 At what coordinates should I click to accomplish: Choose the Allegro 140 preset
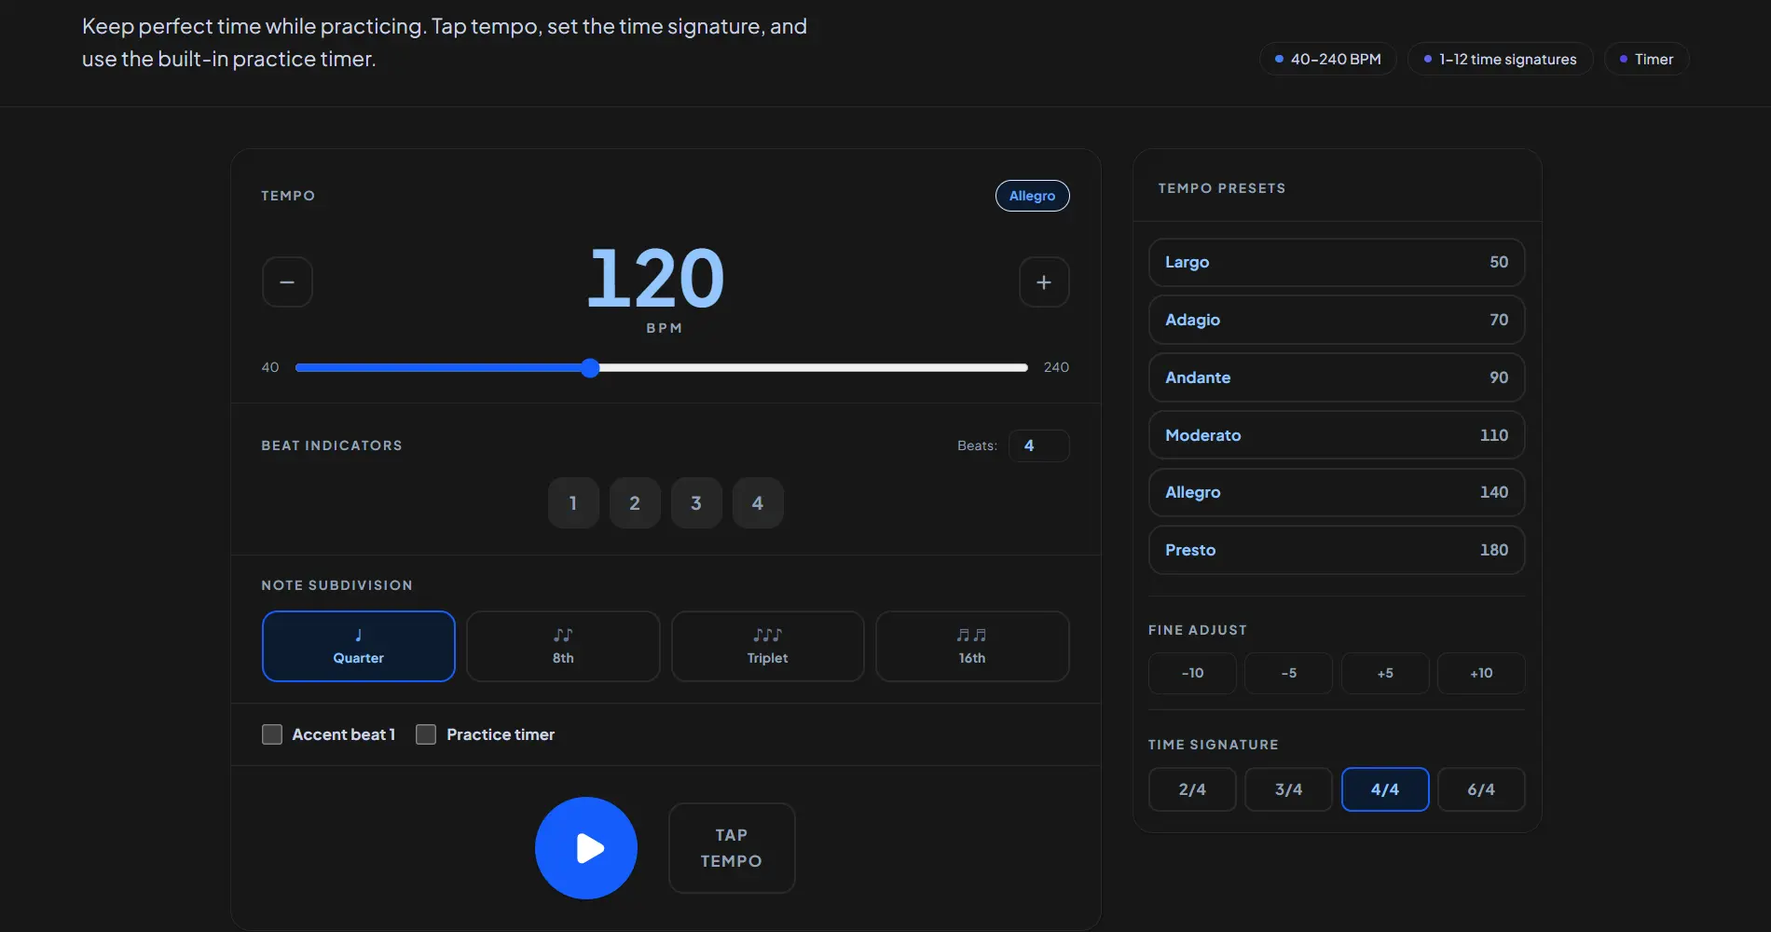pyautogui.click(x=1337, y=492)
